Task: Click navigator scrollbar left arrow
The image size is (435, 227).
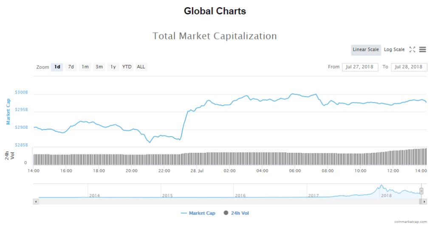Action: (x=36, y=202)
